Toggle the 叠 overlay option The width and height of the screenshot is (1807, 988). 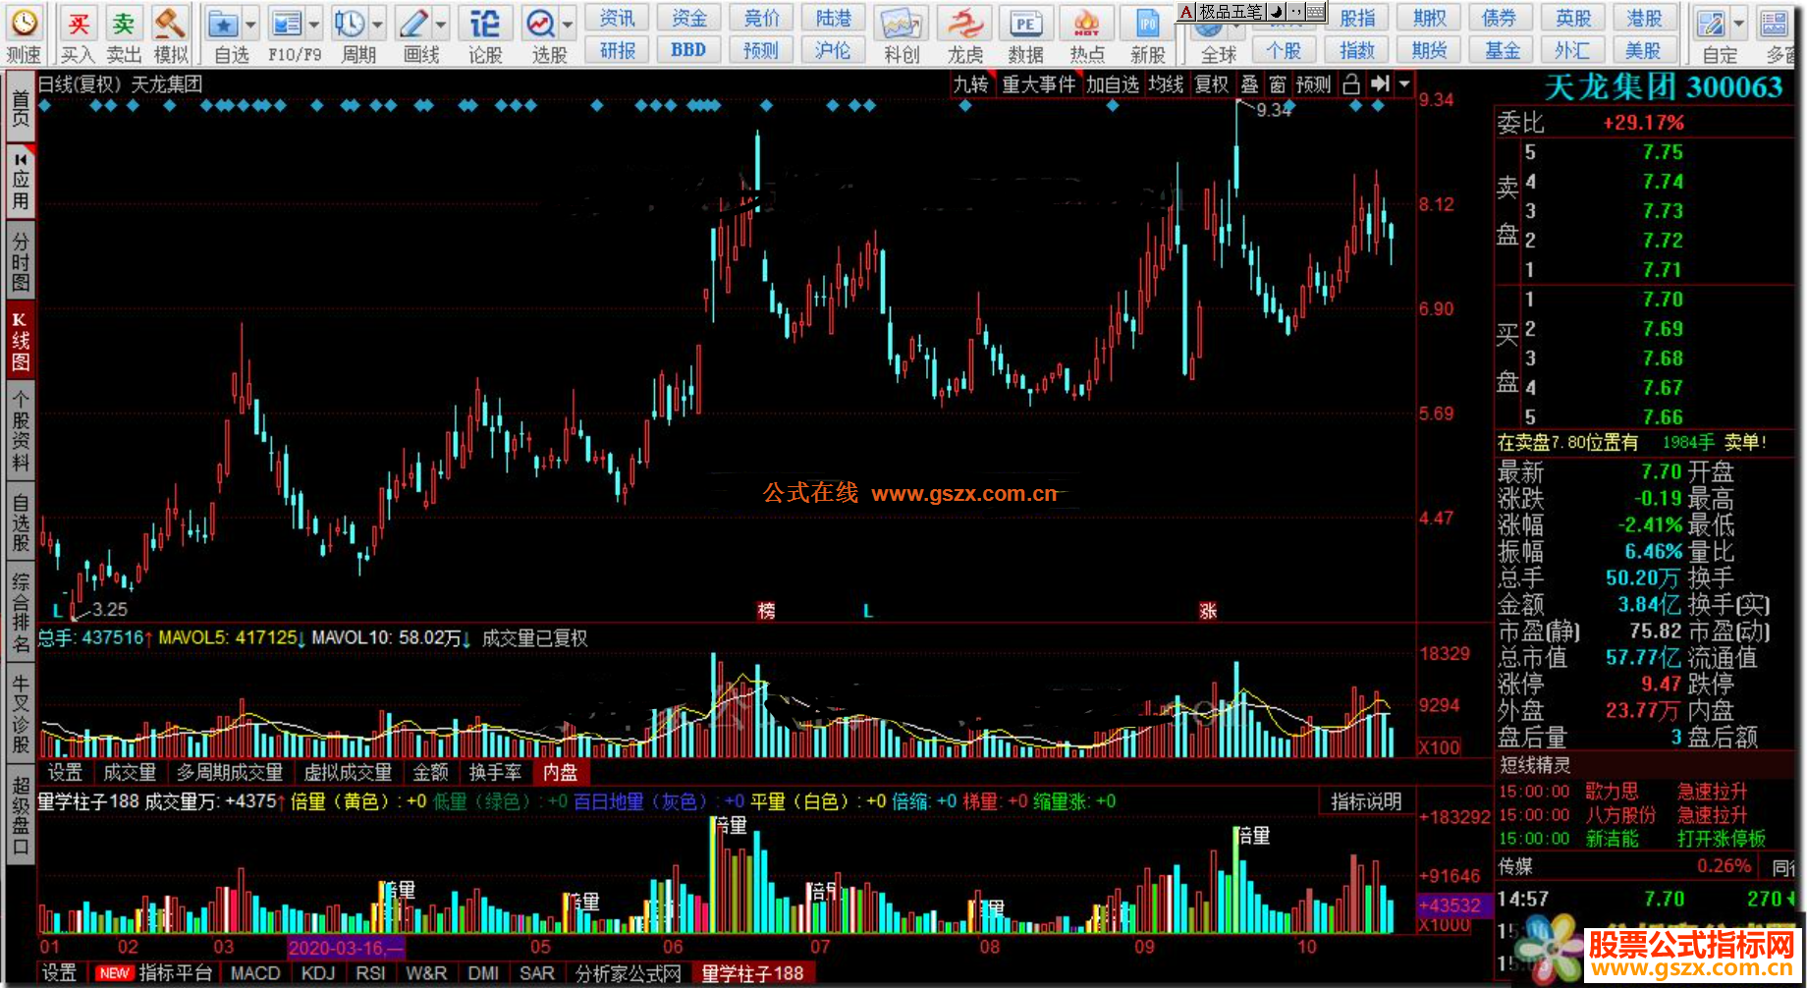point(1249,85)
